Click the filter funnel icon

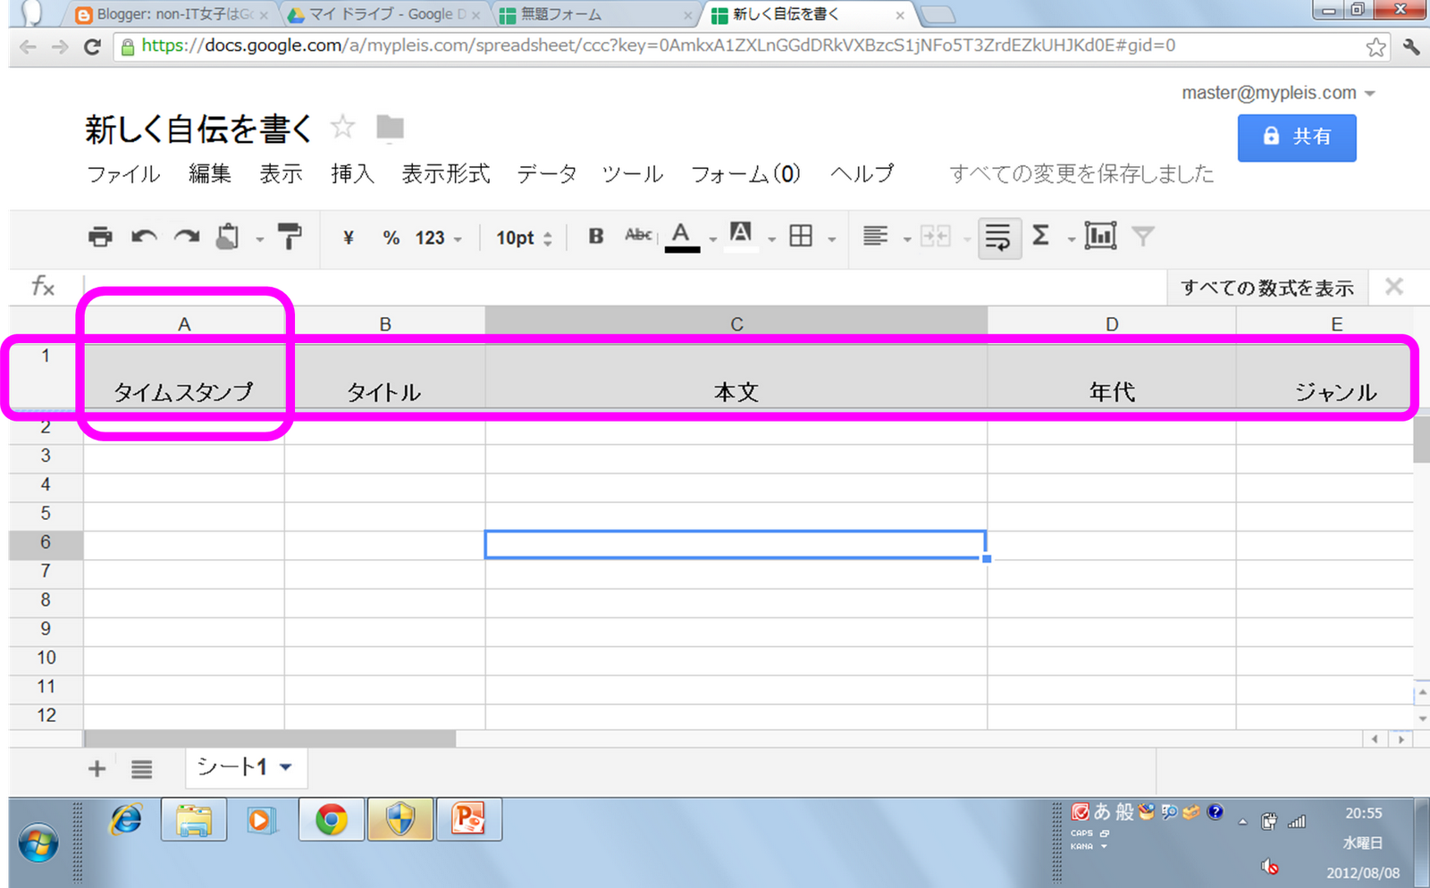pos(1143,237)
